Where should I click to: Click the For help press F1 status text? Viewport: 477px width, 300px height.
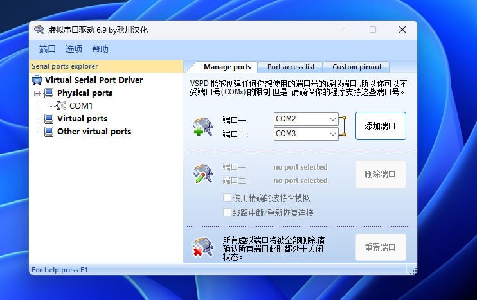click(60, 270)
